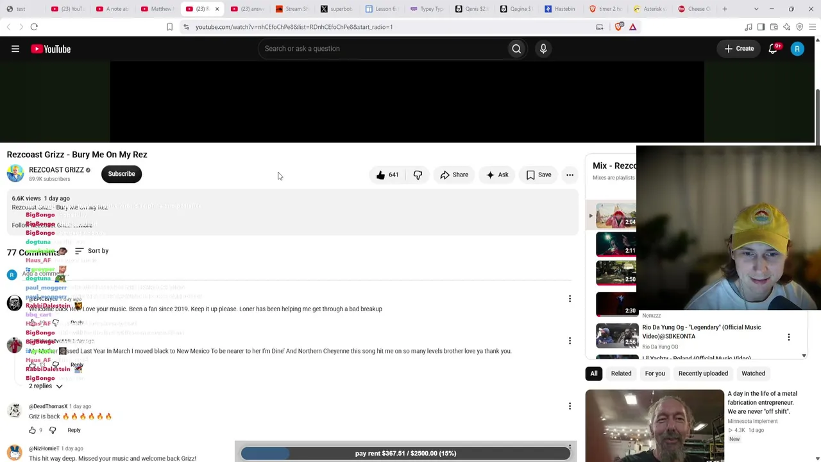Expand the tab search dropdown
This screenshot has width=821, height=462.
(756, 9)
